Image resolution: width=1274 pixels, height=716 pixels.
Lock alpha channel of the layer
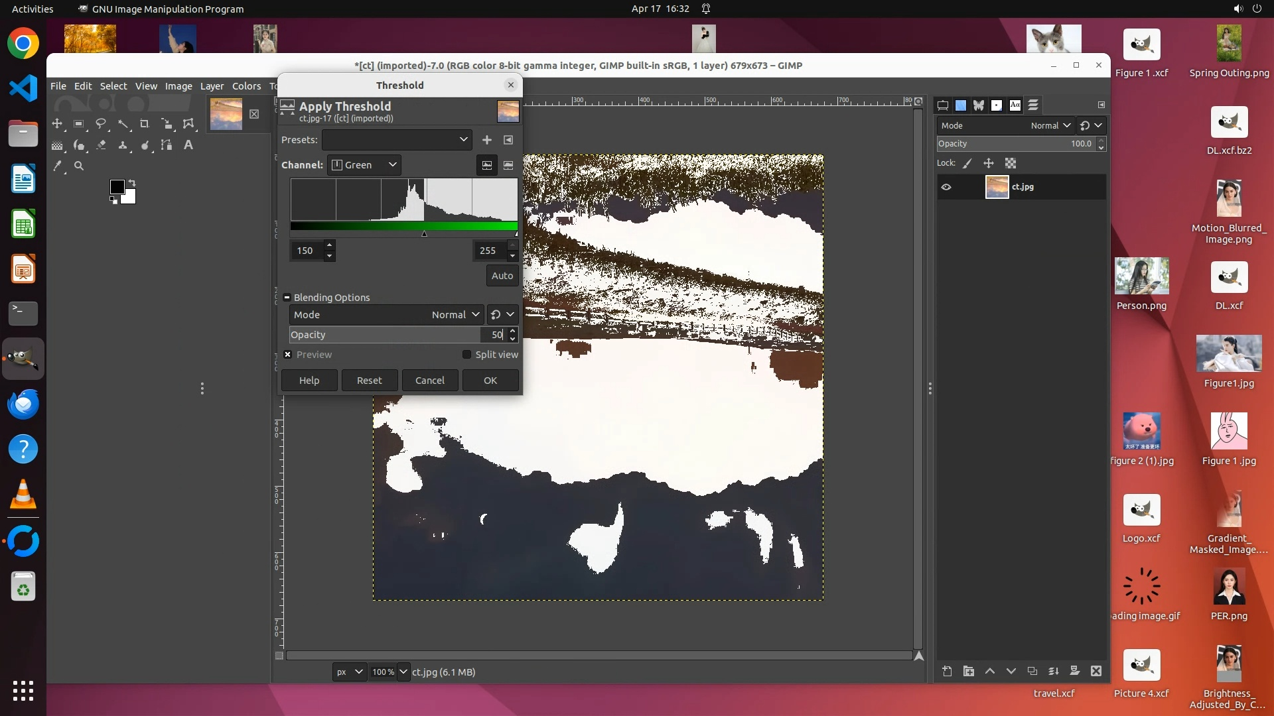pyautogui.click(x=1011, y=163)
